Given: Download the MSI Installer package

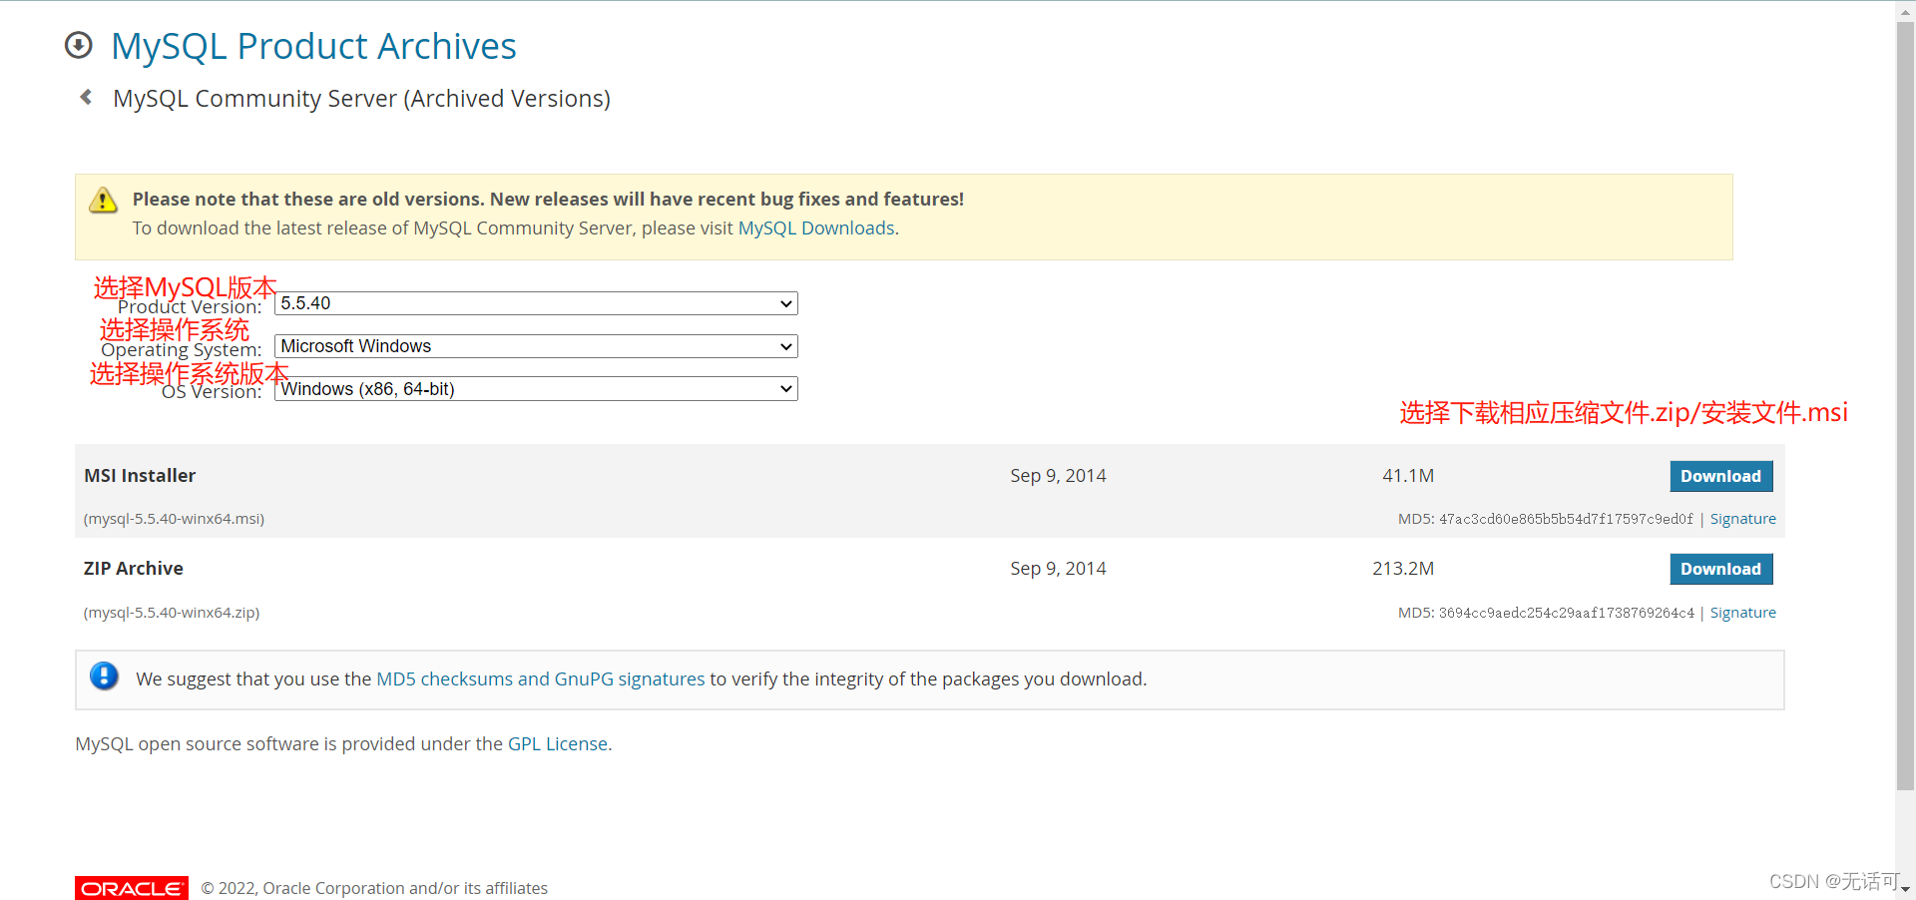Looking at the screenshot, I should pos(1721,476).
